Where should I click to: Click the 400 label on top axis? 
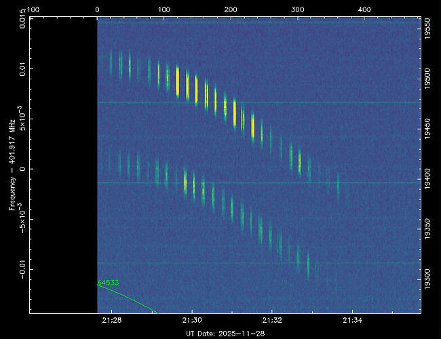coord(364,10)
